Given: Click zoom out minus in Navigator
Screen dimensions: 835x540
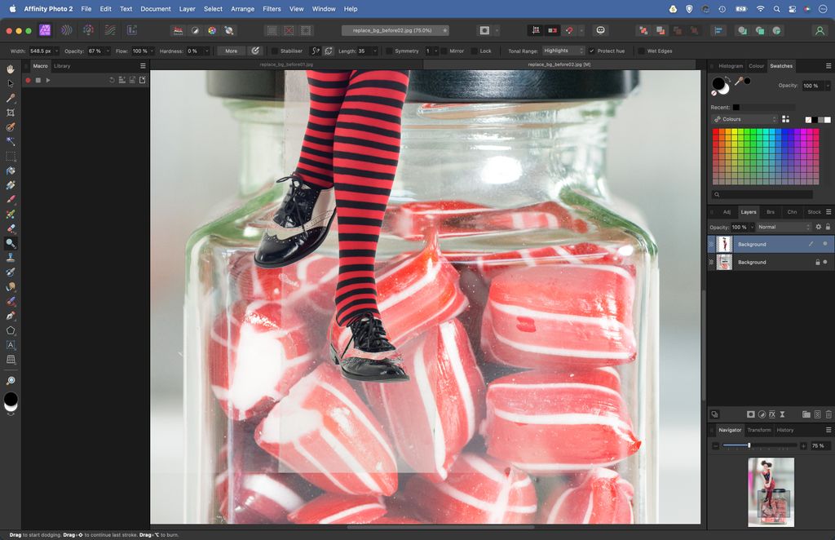Looking at the screenshot, I should pos(716,445).
